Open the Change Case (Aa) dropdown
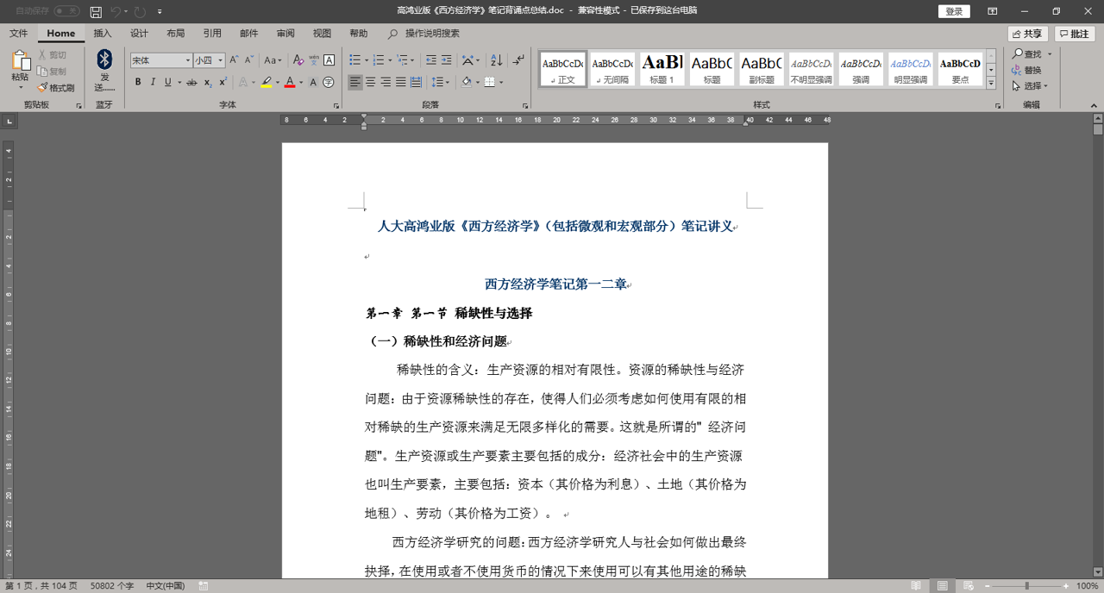The image size is (1104, 593). coord(273,60)
